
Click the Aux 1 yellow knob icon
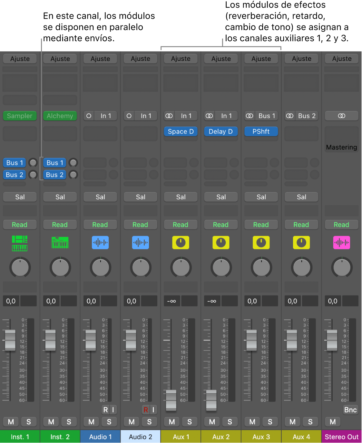pyautogui.click(x=181, y=243)
